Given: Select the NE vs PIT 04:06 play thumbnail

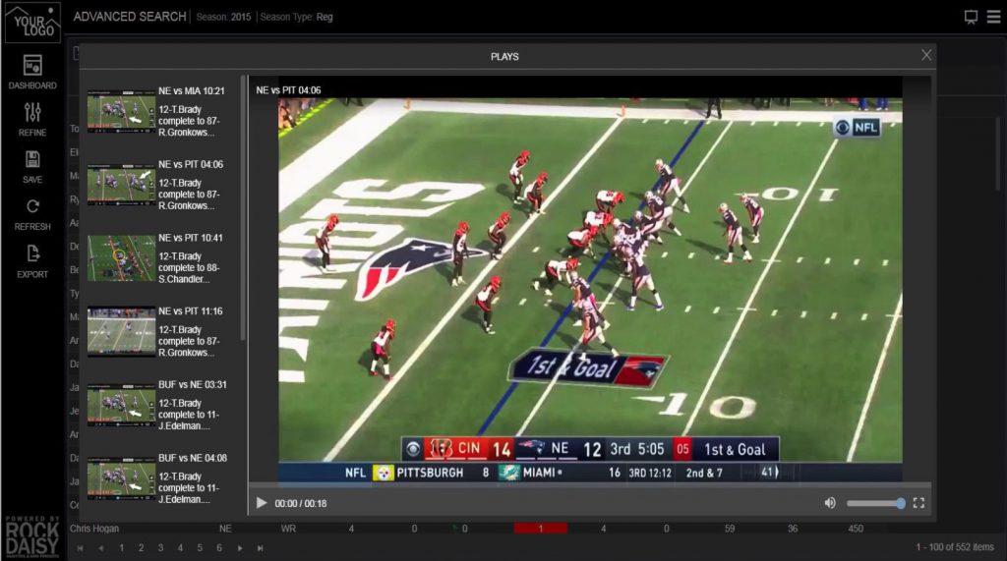Looking at the screenshot, I should (121, 185).
